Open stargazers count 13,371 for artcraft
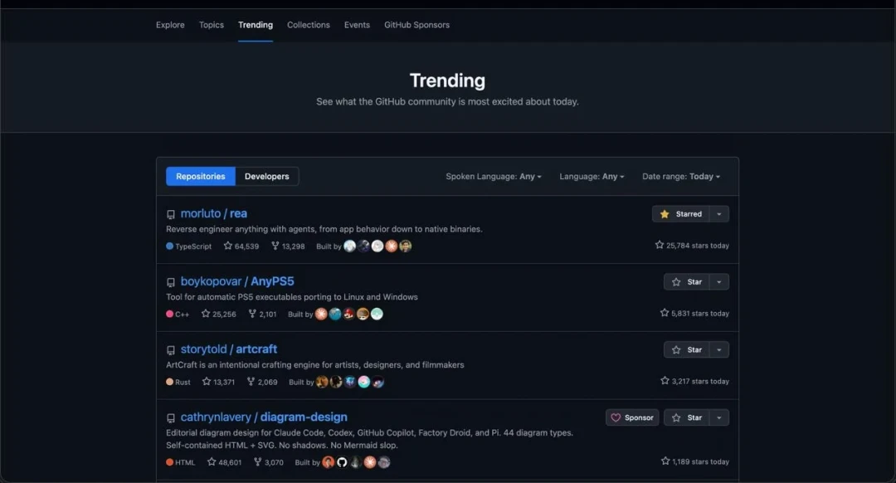The width and height of the screenshot is (896, 483). tap(218, 382)
